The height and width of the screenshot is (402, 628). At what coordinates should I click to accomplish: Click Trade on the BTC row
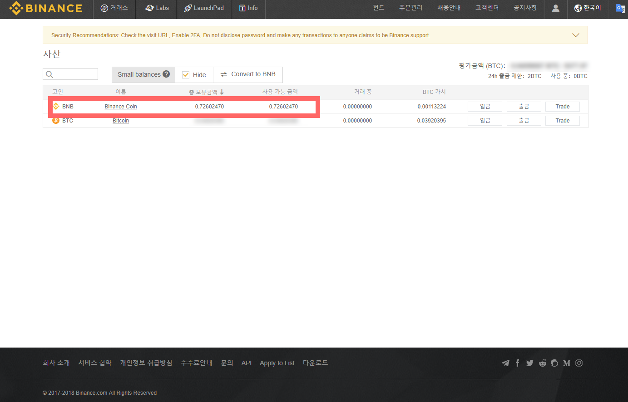tap(562, 120)
